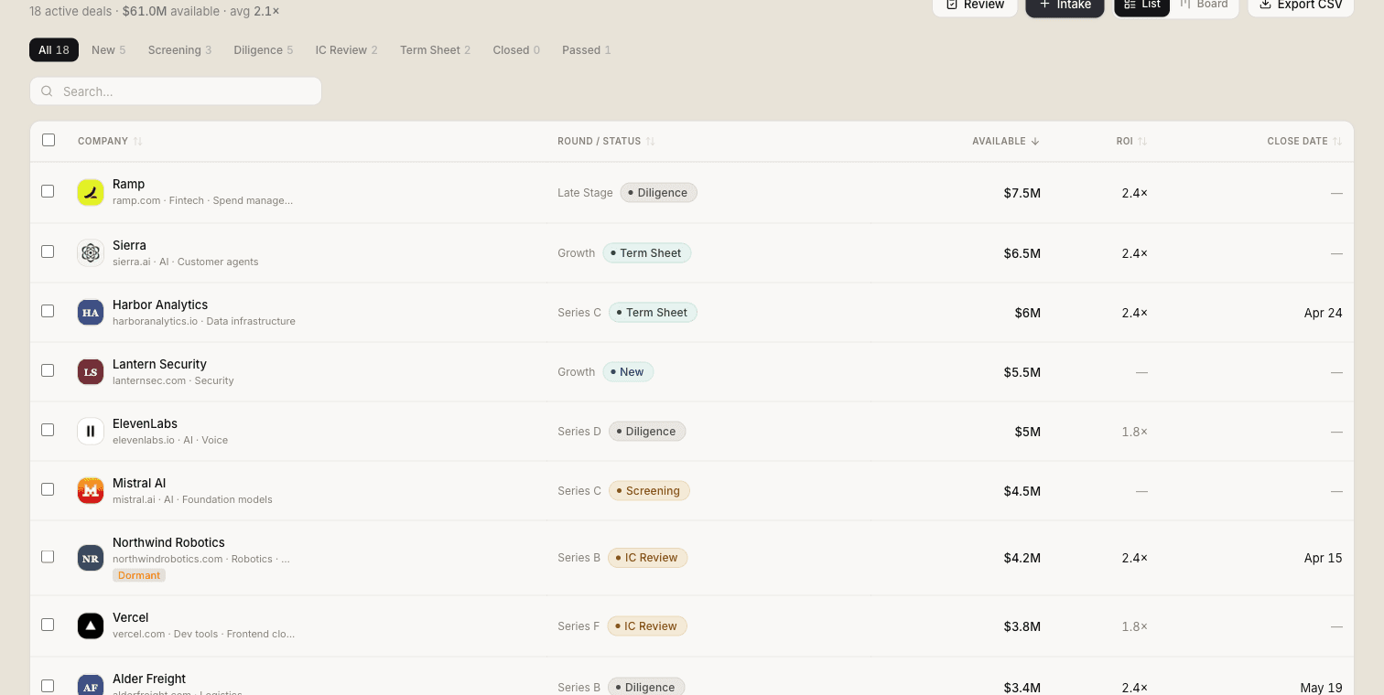Click the Vercel triangle logo
Viewport: 1384px width, 695px height.
click(x=91, y=625)
